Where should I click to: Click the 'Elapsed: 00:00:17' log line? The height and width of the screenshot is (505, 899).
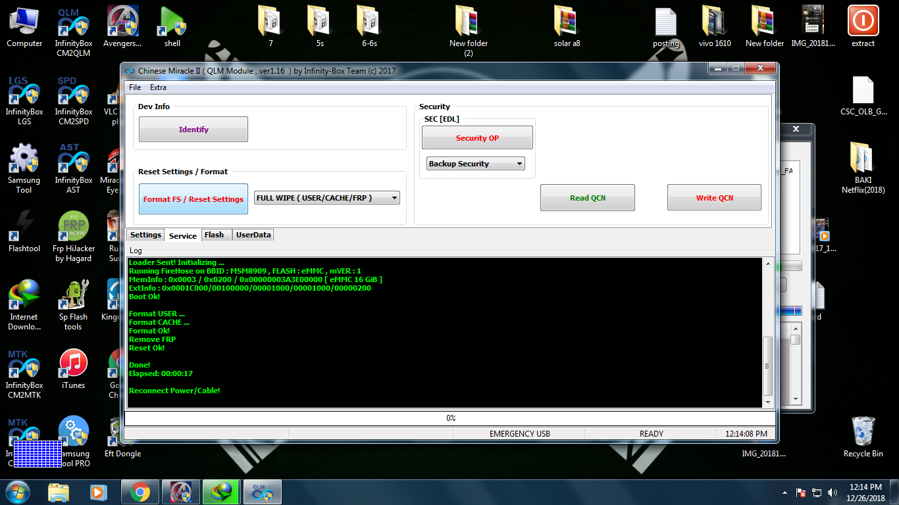tap(161, 373)
